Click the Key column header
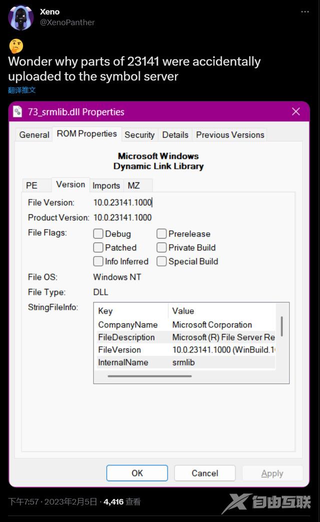Viewport: 320px width, 522px height. 131,311
